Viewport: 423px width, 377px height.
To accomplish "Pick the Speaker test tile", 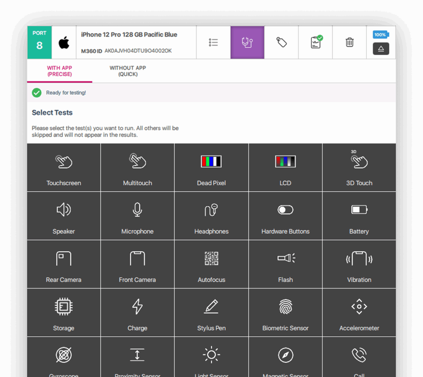I will pyautogui.click(x=64, y=216).
